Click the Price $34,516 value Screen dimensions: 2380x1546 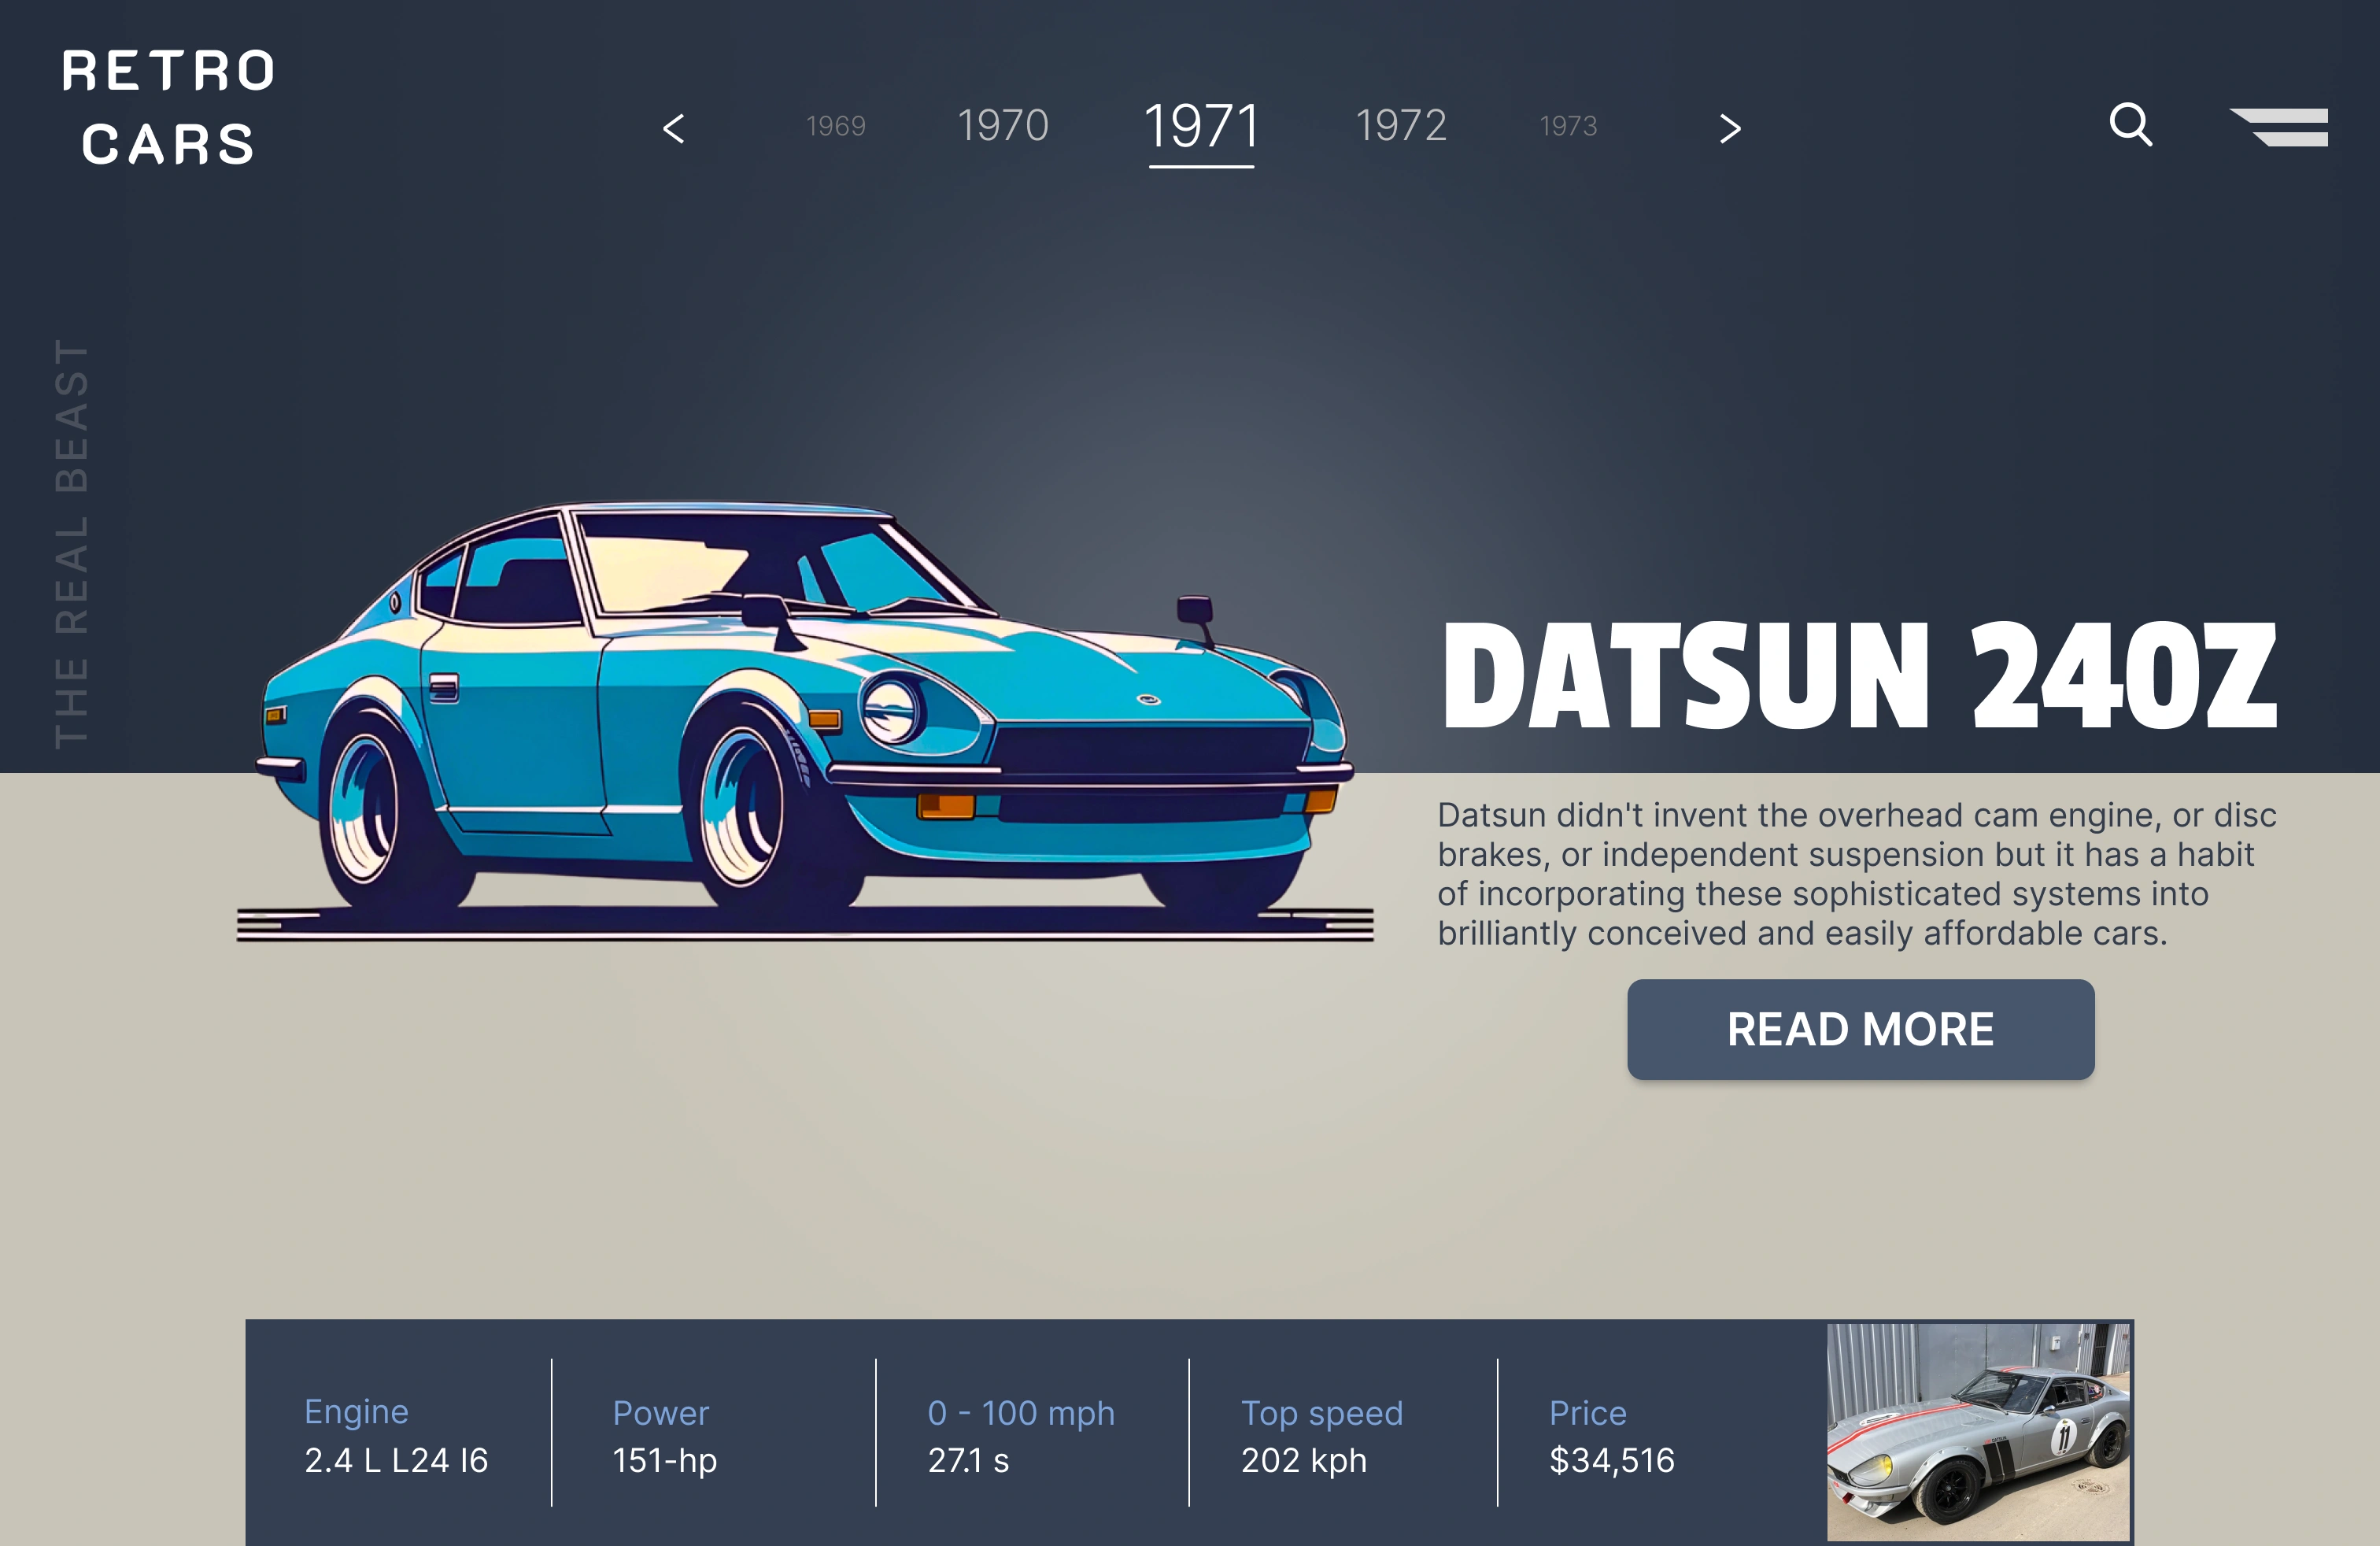tap(1612, 1461)
